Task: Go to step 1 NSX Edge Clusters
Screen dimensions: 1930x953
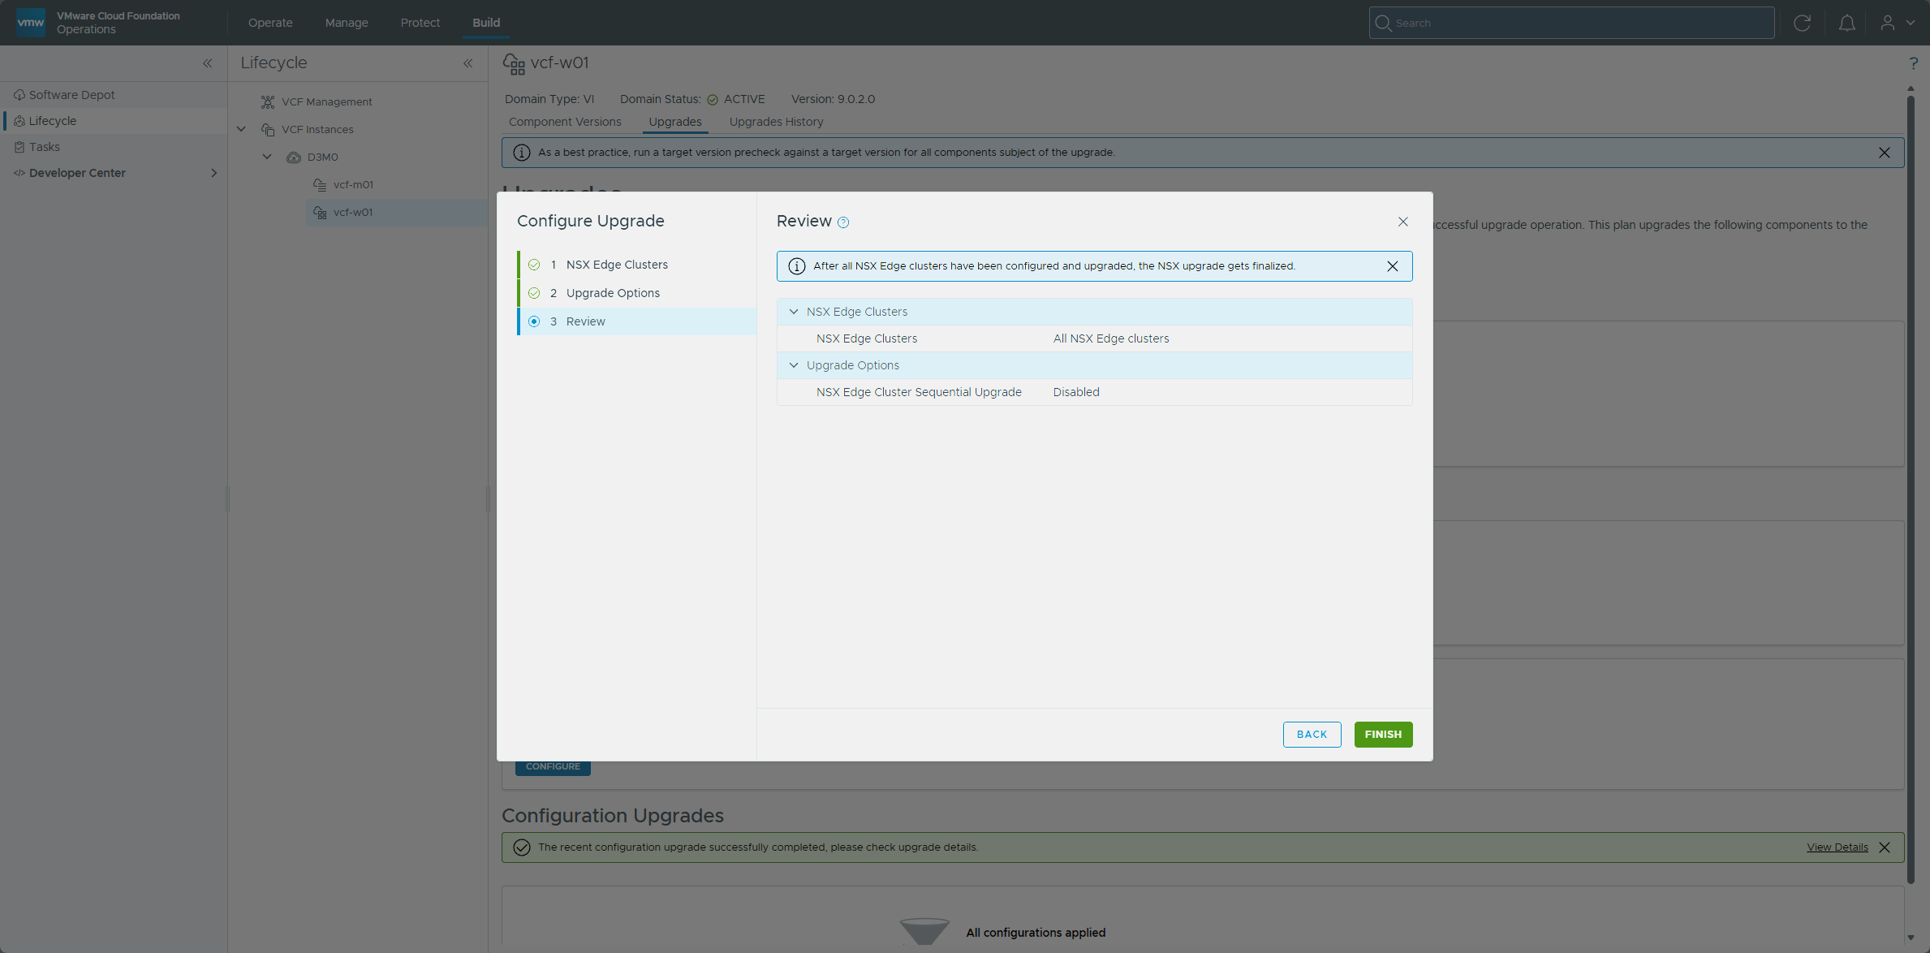Action: [x=637, y=265]
